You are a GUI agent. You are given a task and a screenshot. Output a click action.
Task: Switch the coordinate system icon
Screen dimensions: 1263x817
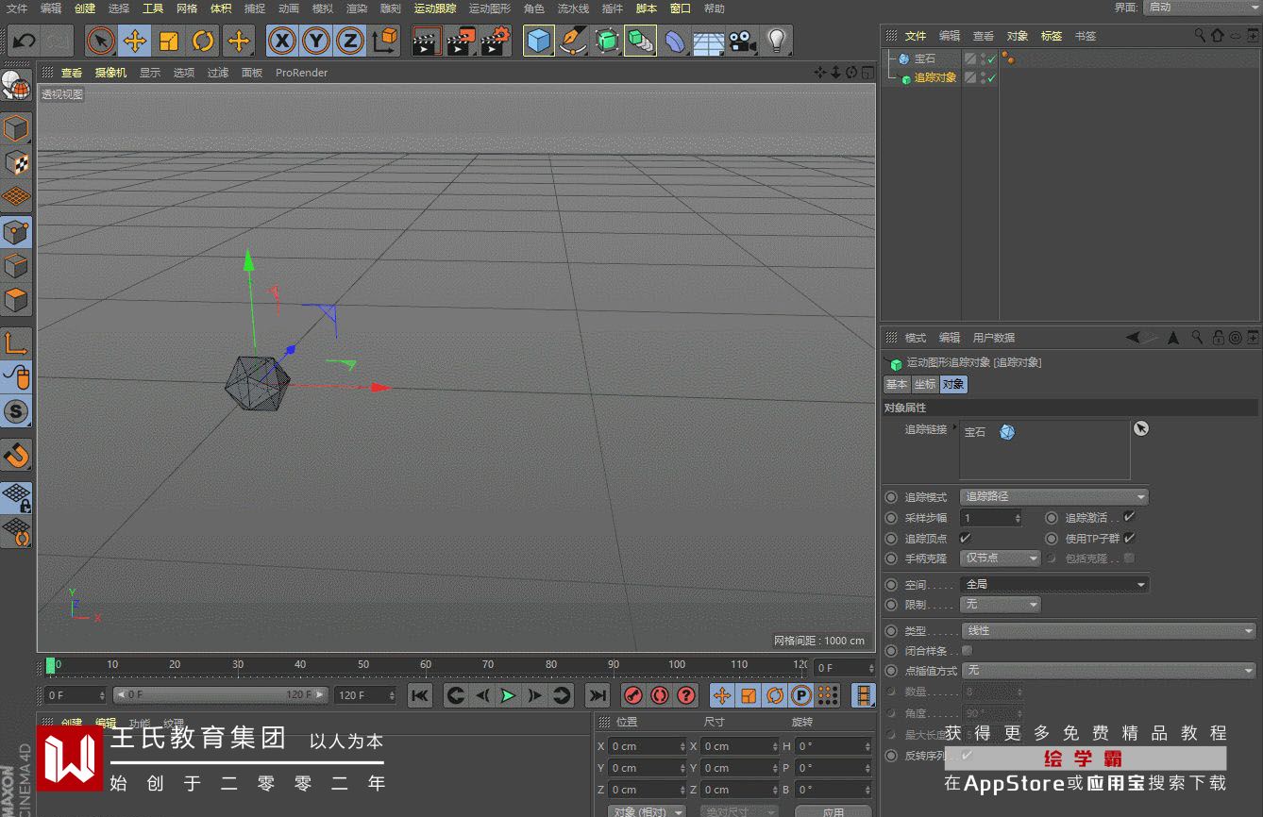[x=385, y=41]
